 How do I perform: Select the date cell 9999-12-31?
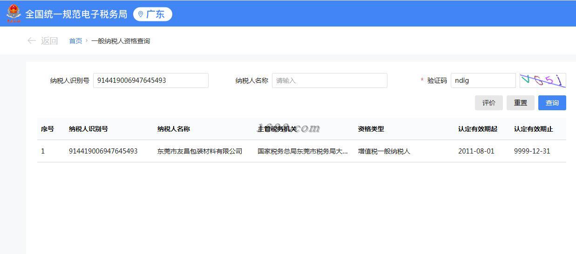pyautogui.click(x=532, y=151)
